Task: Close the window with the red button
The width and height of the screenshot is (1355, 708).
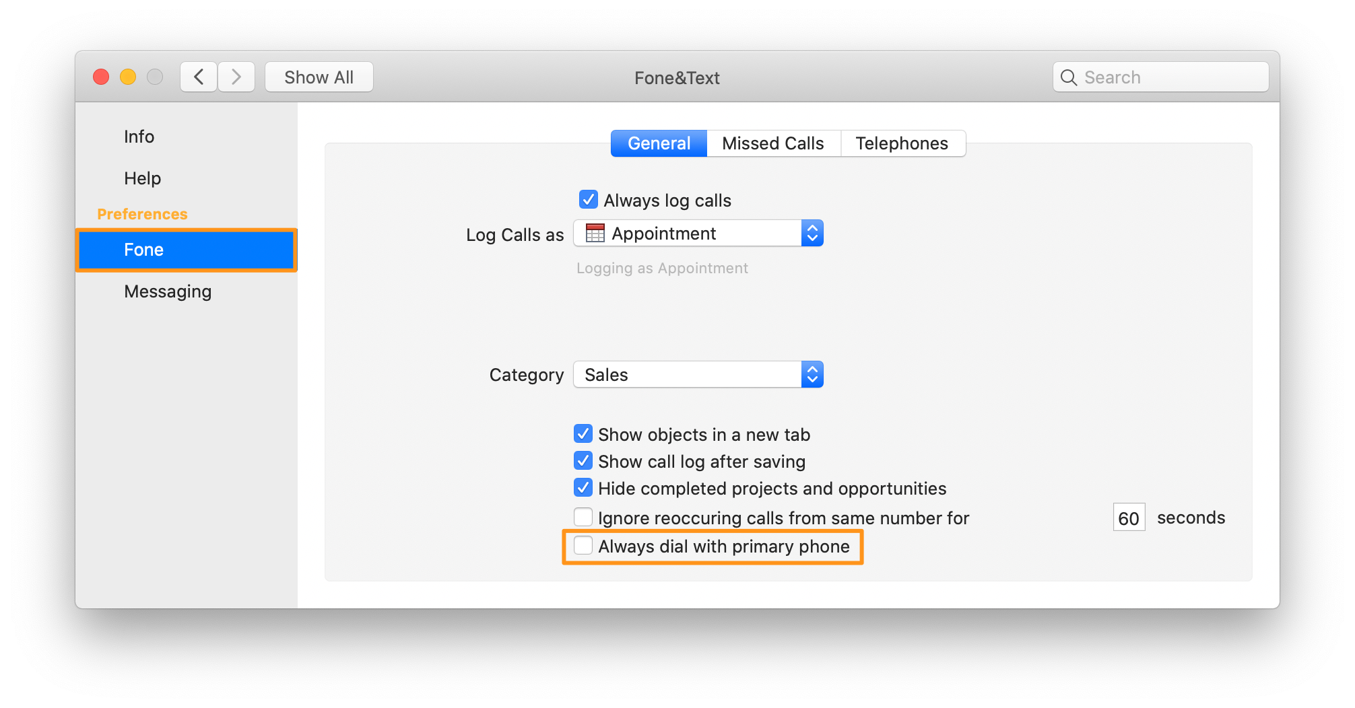Action: 101,77
